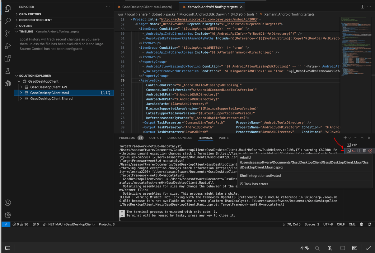Kill the rebuild terminal with trash icon

tap(364, 151)
